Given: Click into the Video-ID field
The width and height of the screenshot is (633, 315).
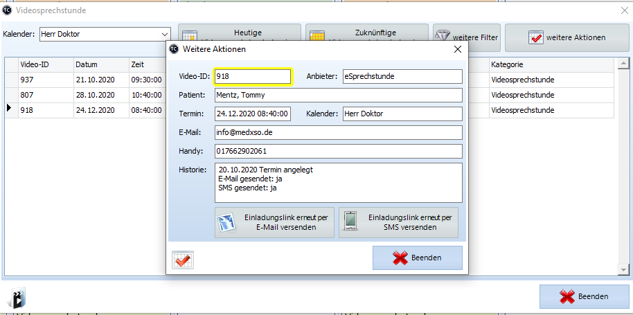Looking at the screenshot, I should coord(253,77).
